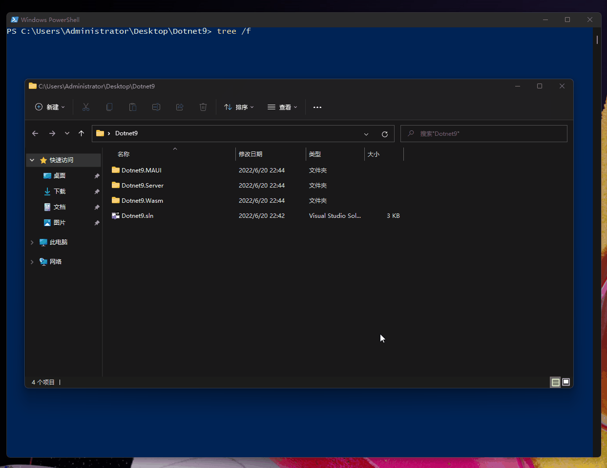The width and height of the screenshot is (607, 468).
Task: Click the PowerShell window vertical scrollbar thumb
Action: (x=597, y=40)
